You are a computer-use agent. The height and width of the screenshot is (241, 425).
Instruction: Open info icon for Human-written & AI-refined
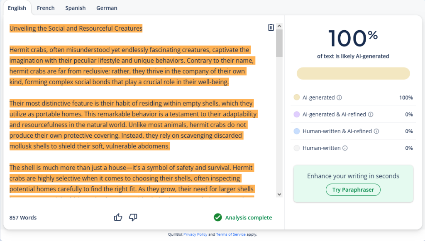(376, 131)
